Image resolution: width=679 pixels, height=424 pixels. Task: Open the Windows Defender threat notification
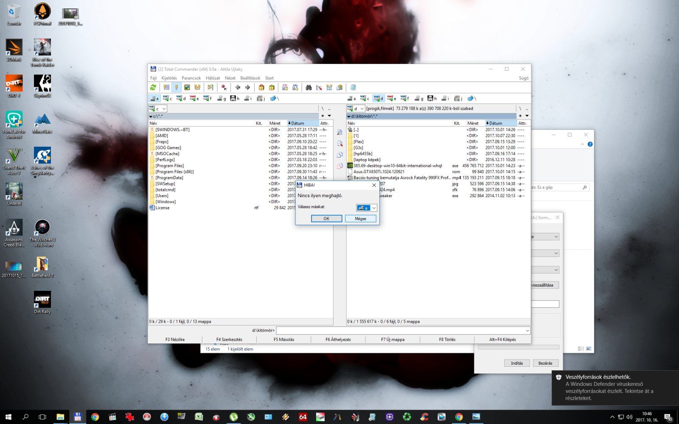click(x=615, y=388)
